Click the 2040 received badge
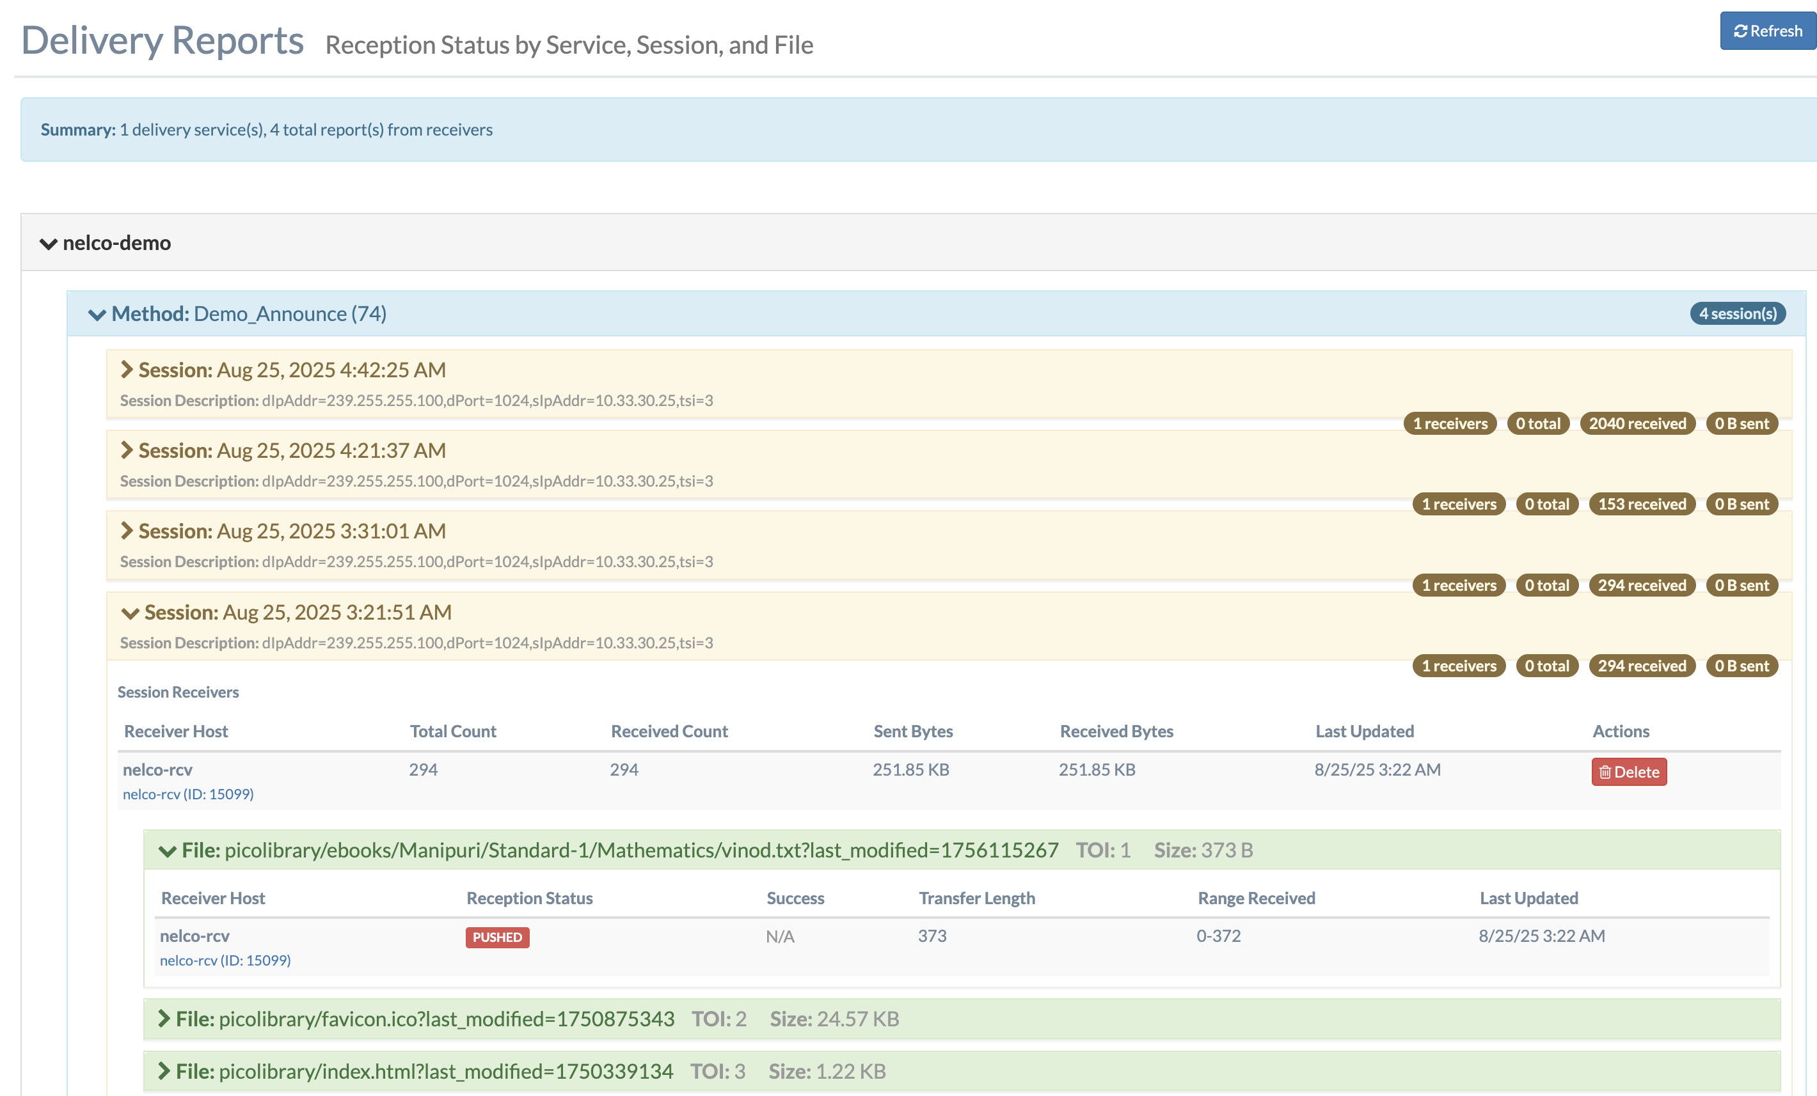Screen dimensions: 1817x1096 coord(1637,423)
